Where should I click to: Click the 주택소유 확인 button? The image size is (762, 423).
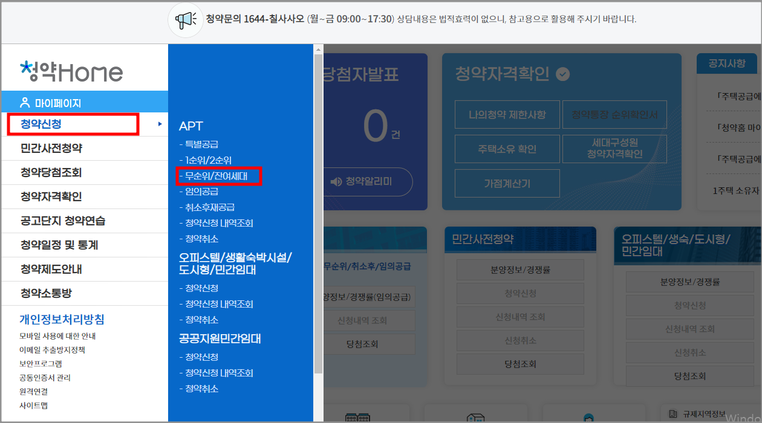pyautogui.click(x=507, y=149)
